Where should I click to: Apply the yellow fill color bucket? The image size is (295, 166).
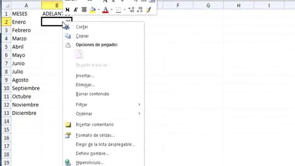[x=93, y=10]
